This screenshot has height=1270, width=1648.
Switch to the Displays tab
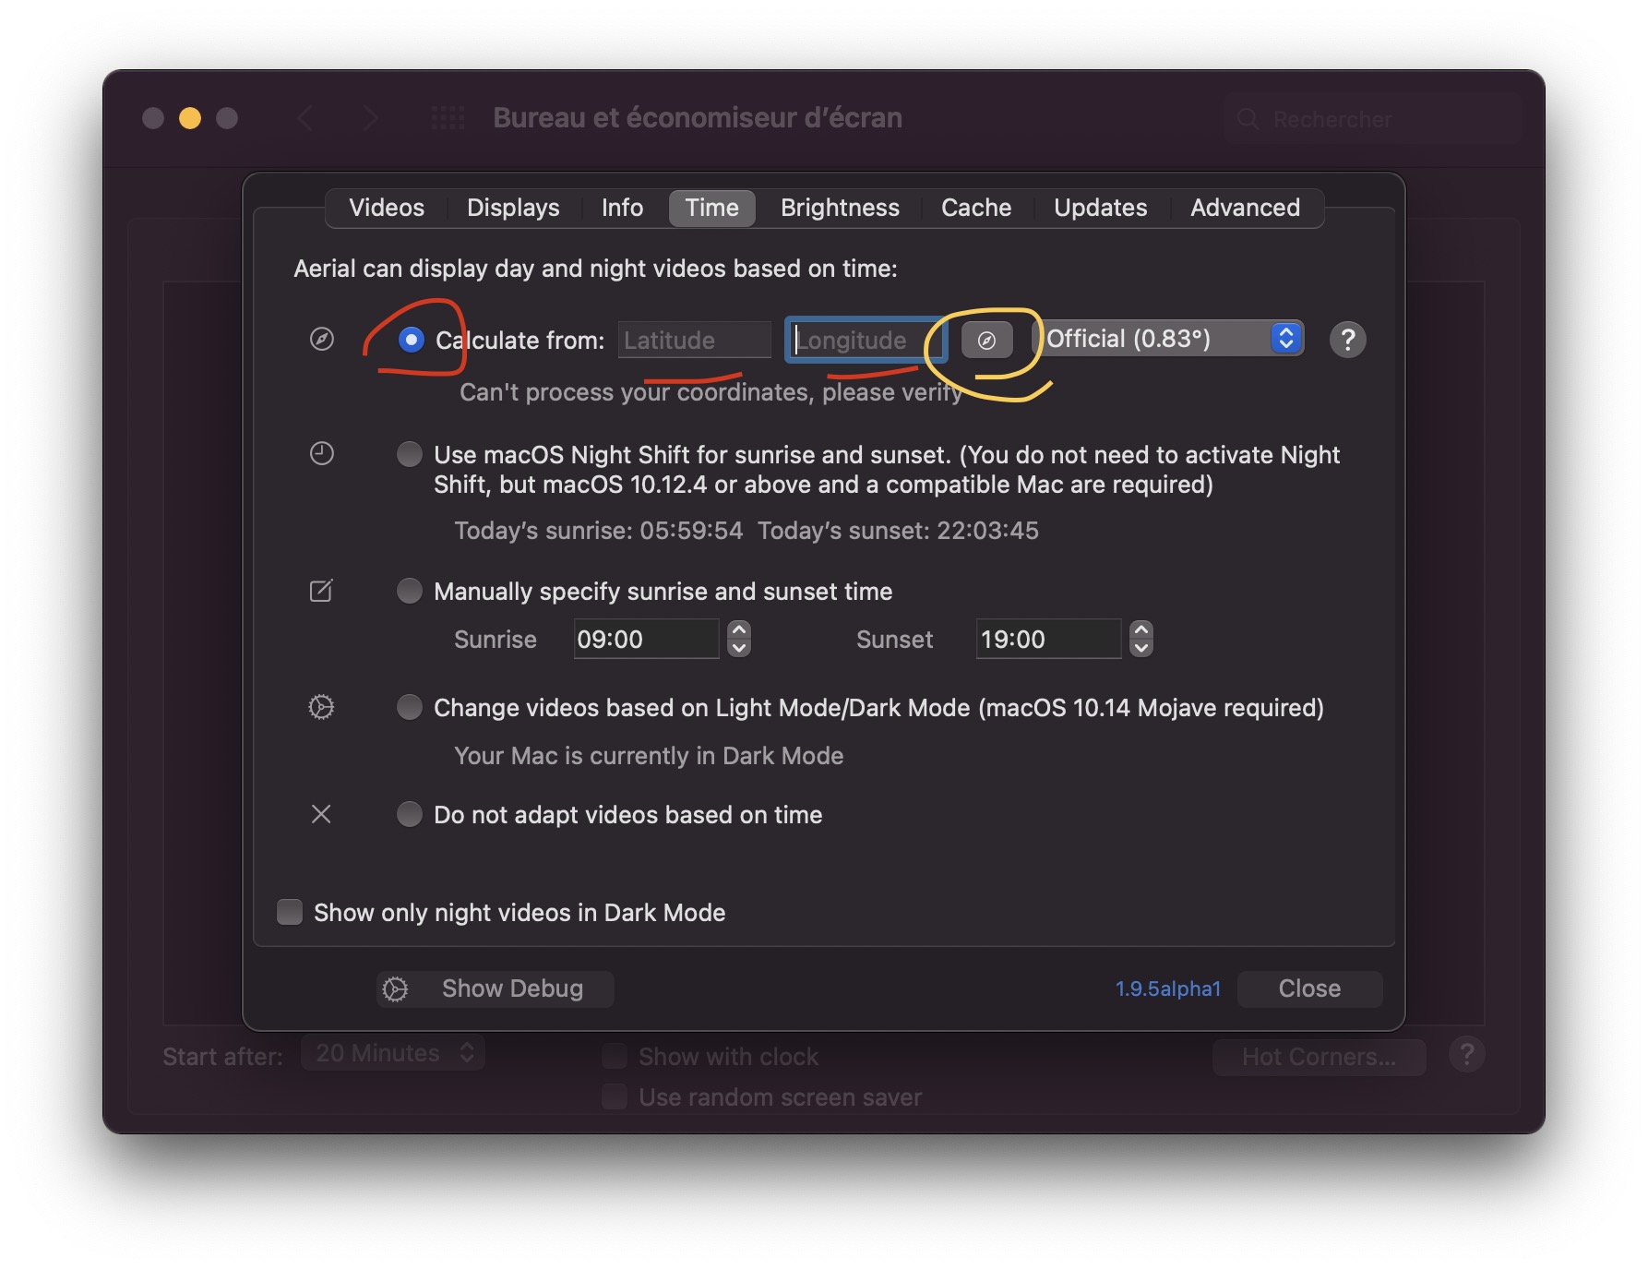click(513, 208)
